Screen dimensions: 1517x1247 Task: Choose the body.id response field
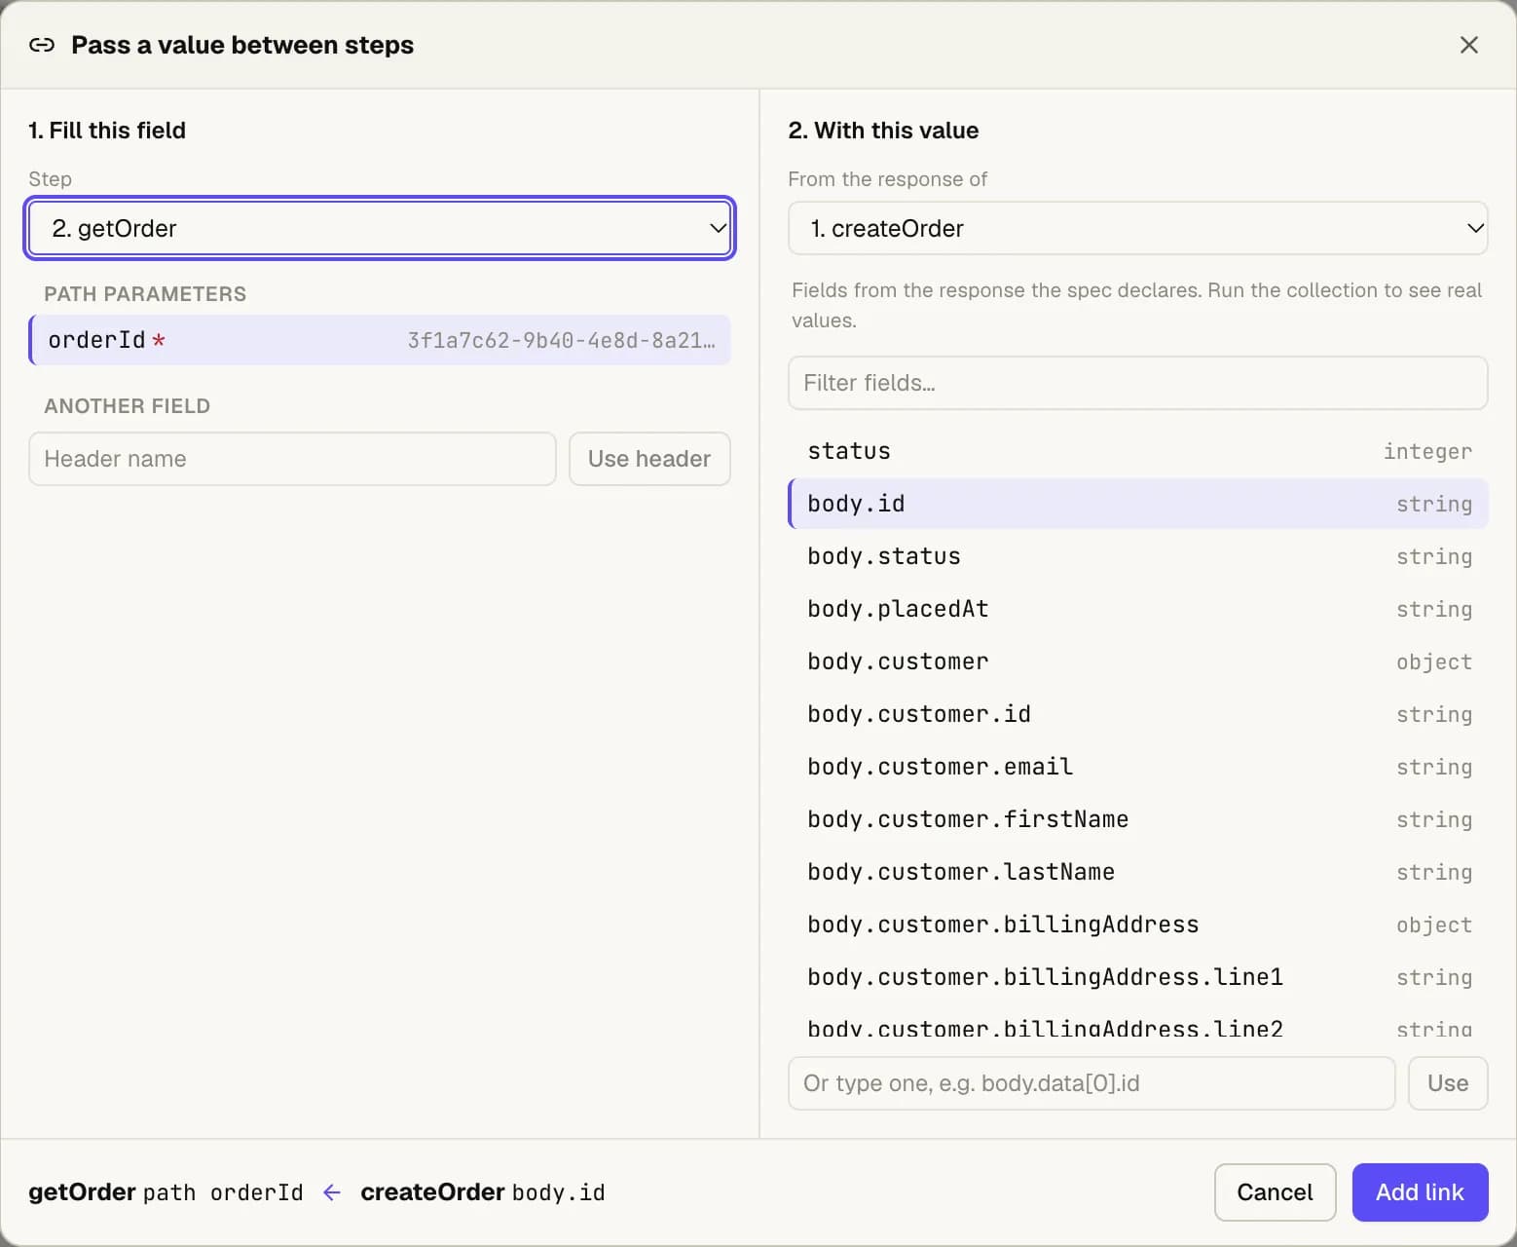(x=1137, y=504)
